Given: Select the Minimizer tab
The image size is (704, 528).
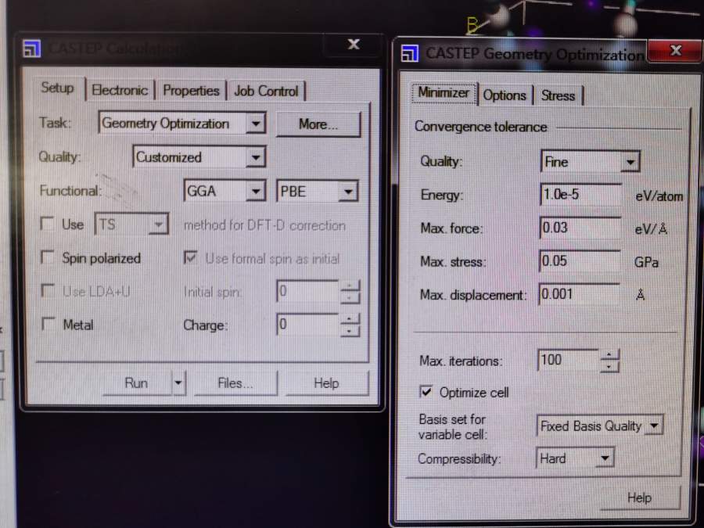Looking at the screenshot, I should click(444, 92).
